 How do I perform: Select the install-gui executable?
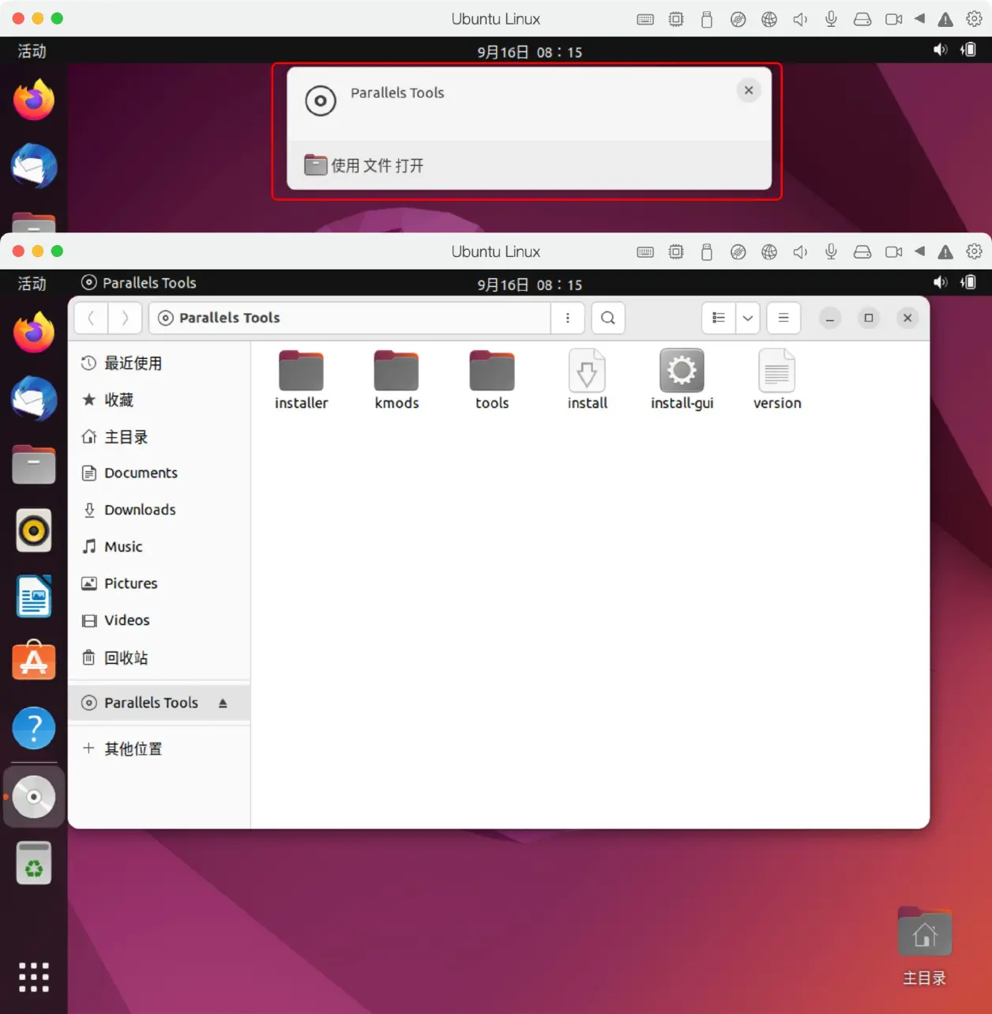682,379
